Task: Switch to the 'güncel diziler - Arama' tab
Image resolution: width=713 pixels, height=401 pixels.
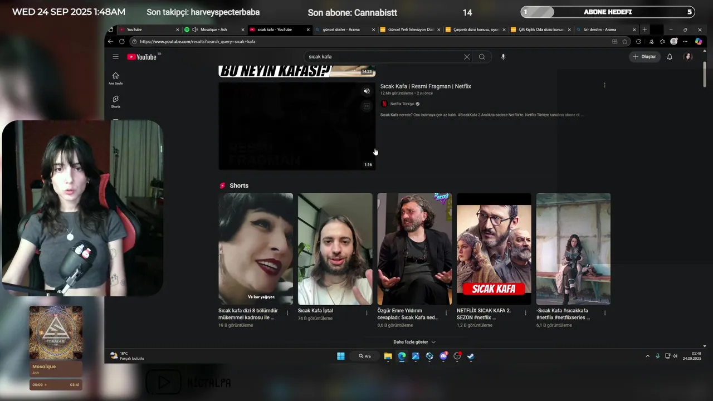Action: click(344, 30)
